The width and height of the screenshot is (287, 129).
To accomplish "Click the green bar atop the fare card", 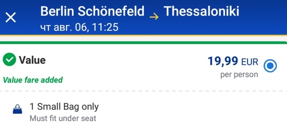I will point(143,43).
